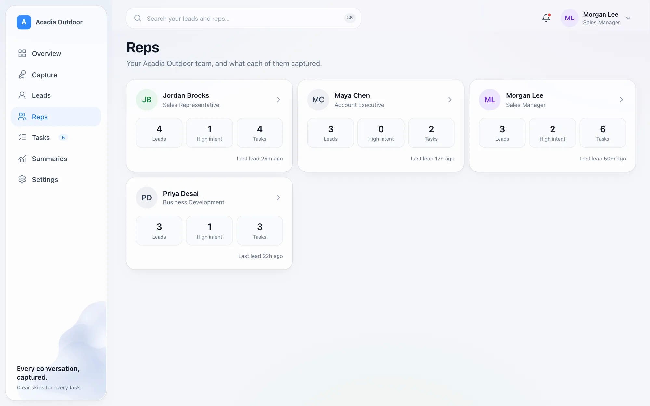
Task: Click Morgan Lee's 6 Tasks tile
Action: tap(603, 133)
